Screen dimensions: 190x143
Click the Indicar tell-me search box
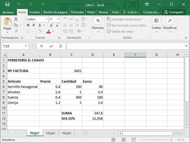131,12
